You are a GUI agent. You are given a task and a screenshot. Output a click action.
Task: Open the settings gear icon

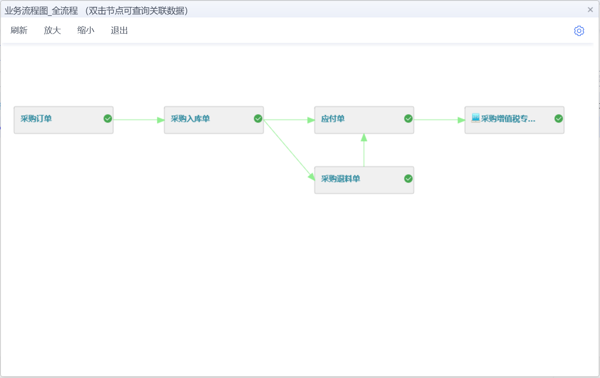579,31
